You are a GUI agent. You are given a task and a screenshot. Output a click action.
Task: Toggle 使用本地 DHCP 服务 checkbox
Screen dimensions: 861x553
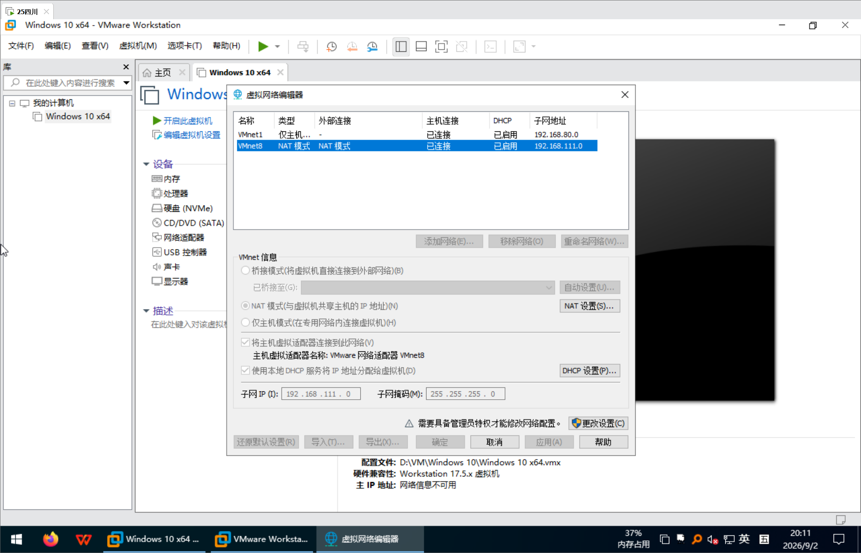(x=245, y=371)
